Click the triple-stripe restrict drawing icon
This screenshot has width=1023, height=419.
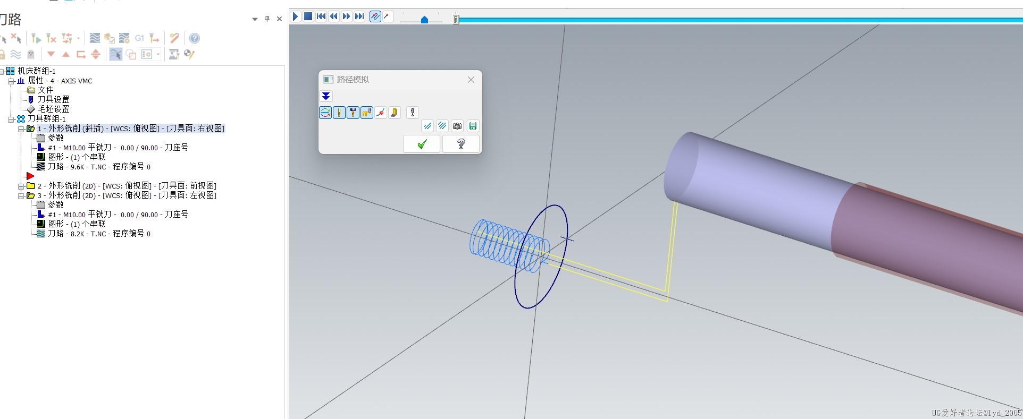(x=442, y=126)
